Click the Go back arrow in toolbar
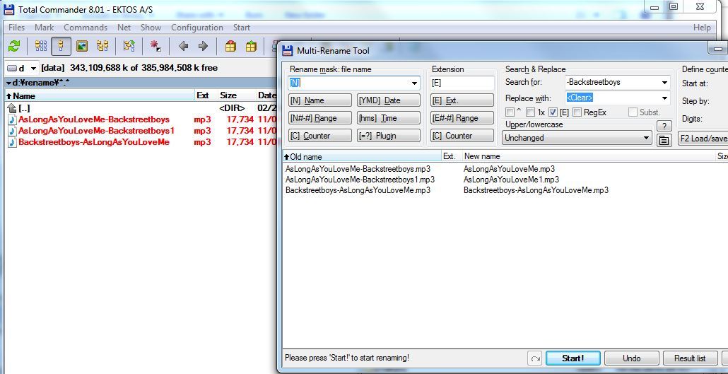Image resolution: width=728 pixels, height=374 pixels. pos(183,46)
